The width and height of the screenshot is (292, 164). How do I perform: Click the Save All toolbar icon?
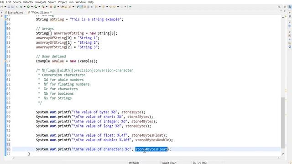tap(12, 7)
